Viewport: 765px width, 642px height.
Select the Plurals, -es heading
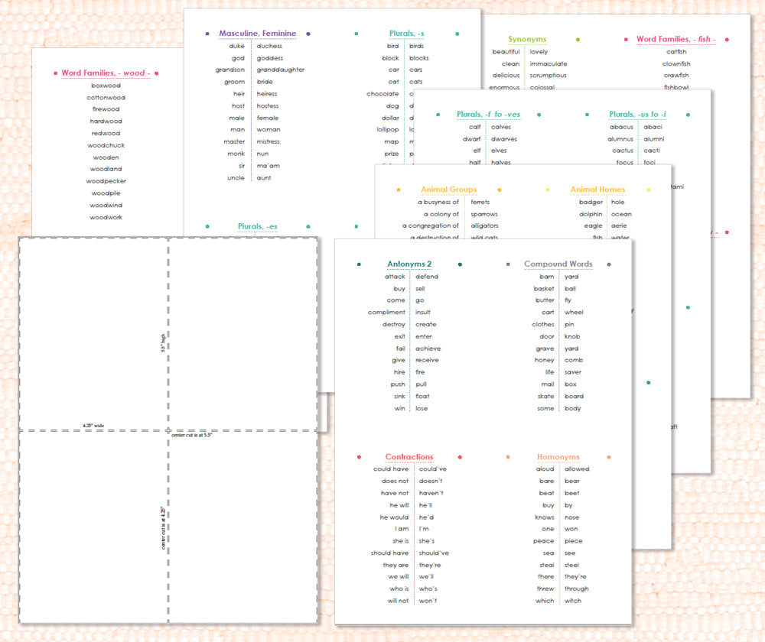point(258,226)
